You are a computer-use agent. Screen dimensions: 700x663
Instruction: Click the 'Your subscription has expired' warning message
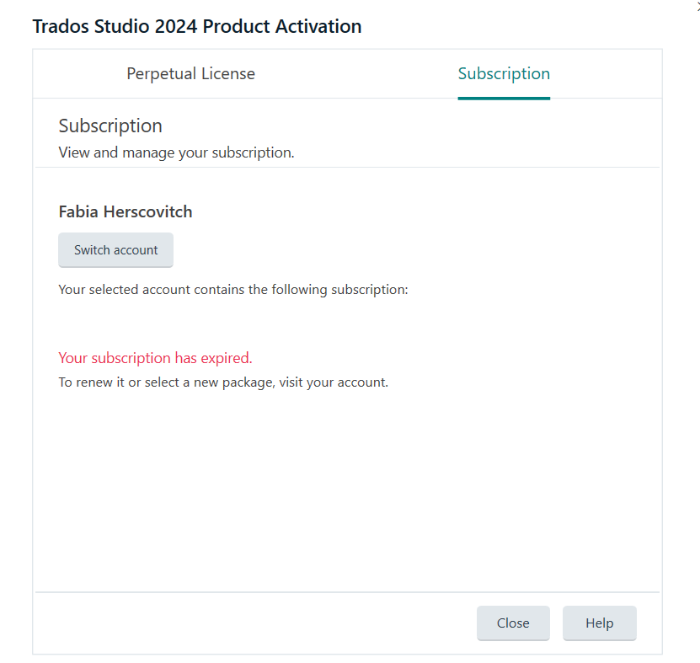point(155,357)
